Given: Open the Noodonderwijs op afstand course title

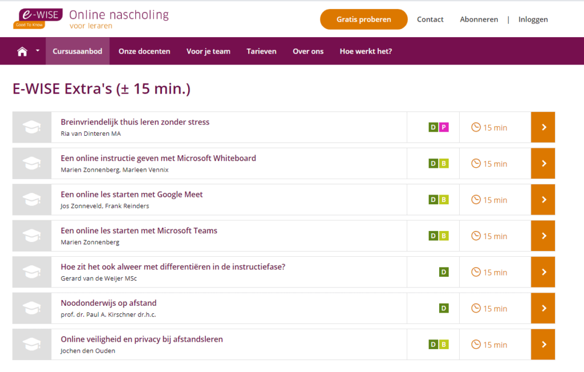Looking at the screenshot, I should 108,303.
